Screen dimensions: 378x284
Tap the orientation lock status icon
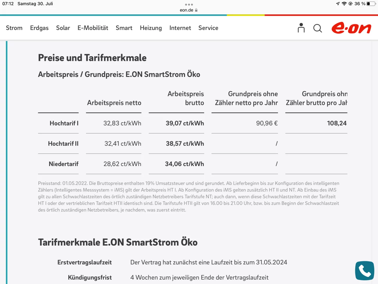[350, 4]
